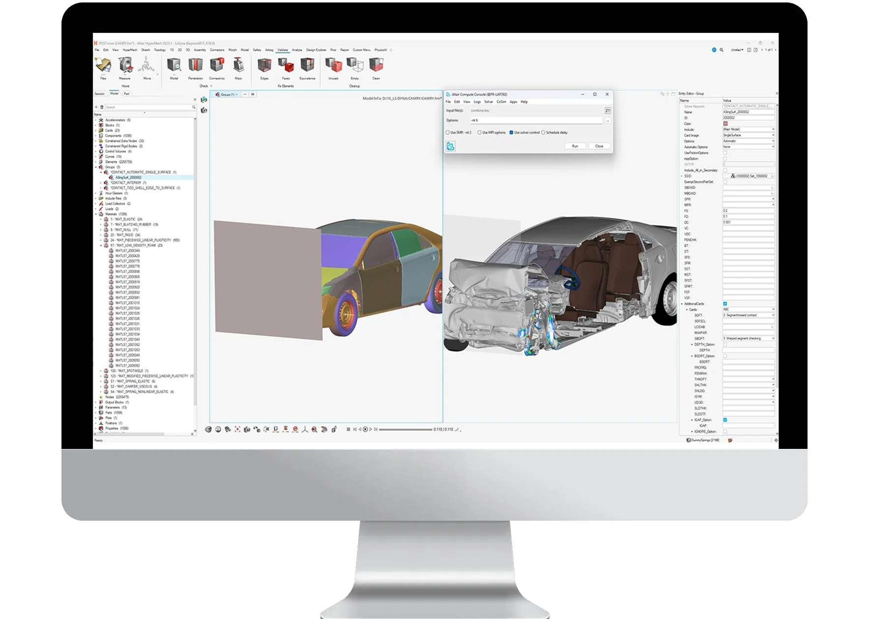This screenshot has height=619, width=869.
Task: Uncheck the Use solver control checkbox
Action: 511,133
